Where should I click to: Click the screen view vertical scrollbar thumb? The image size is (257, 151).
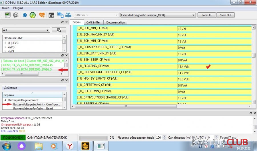(x=254, y=55)
